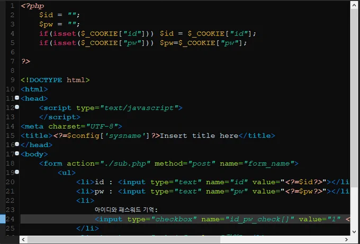This screenshot has width=360, height=244.
Task: Collapse the fold marker beside the <ul> line
Action: pos(17,172)
